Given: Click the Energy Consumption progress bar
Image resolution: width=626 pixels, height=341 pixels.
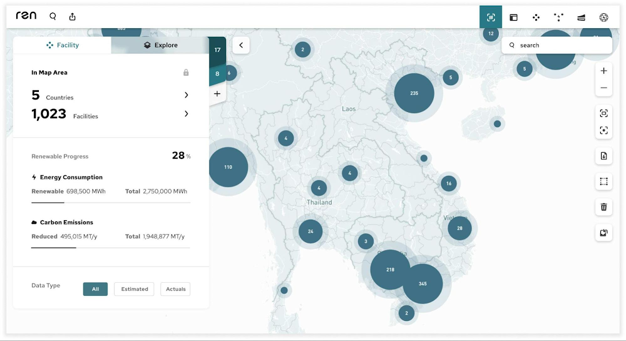Looking at the screenshot, I should tap(111, 203).
